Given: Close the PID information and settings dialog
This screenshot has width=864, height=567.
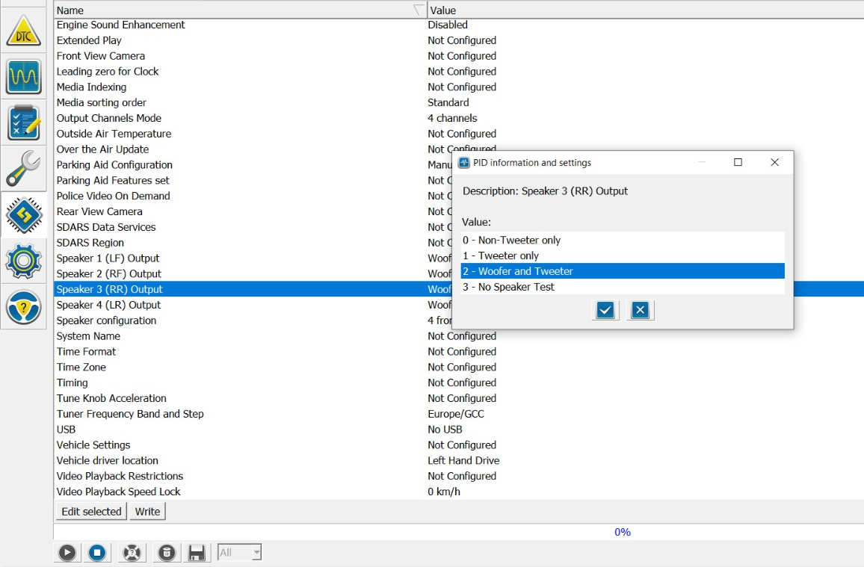Looking at the screenshot, I should [775, 162].
